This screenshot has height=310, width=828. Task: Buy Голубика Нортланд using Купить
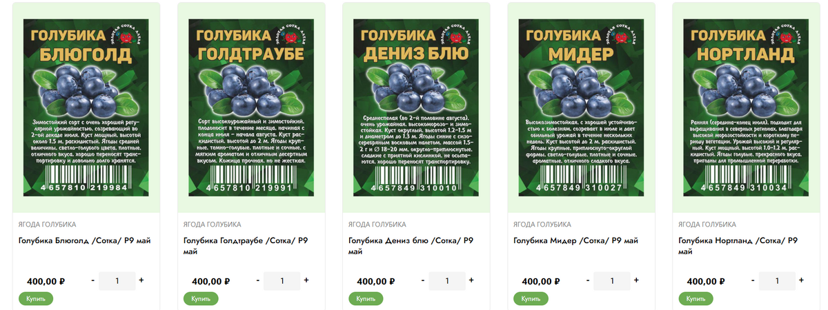pyautogui.click(x=696, y=299)
